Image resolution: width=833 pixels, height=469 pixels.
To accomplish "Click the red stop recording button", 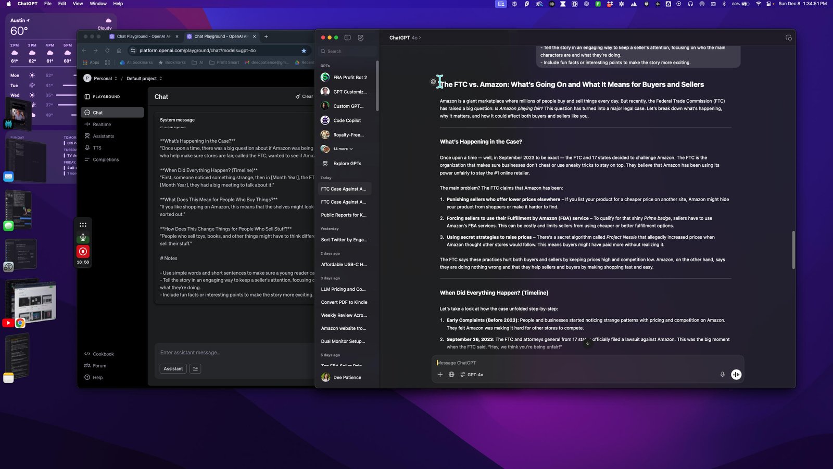I will 83,251.
